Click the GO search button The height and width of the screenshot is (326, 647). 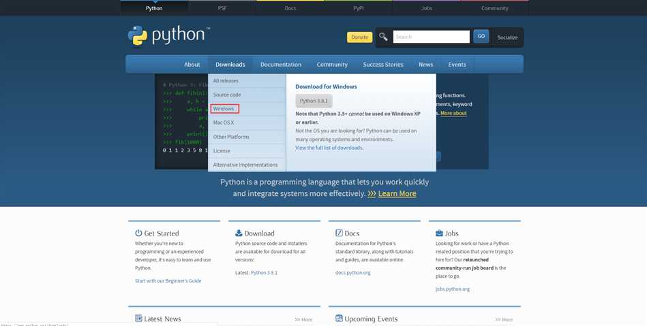[481, 36]
